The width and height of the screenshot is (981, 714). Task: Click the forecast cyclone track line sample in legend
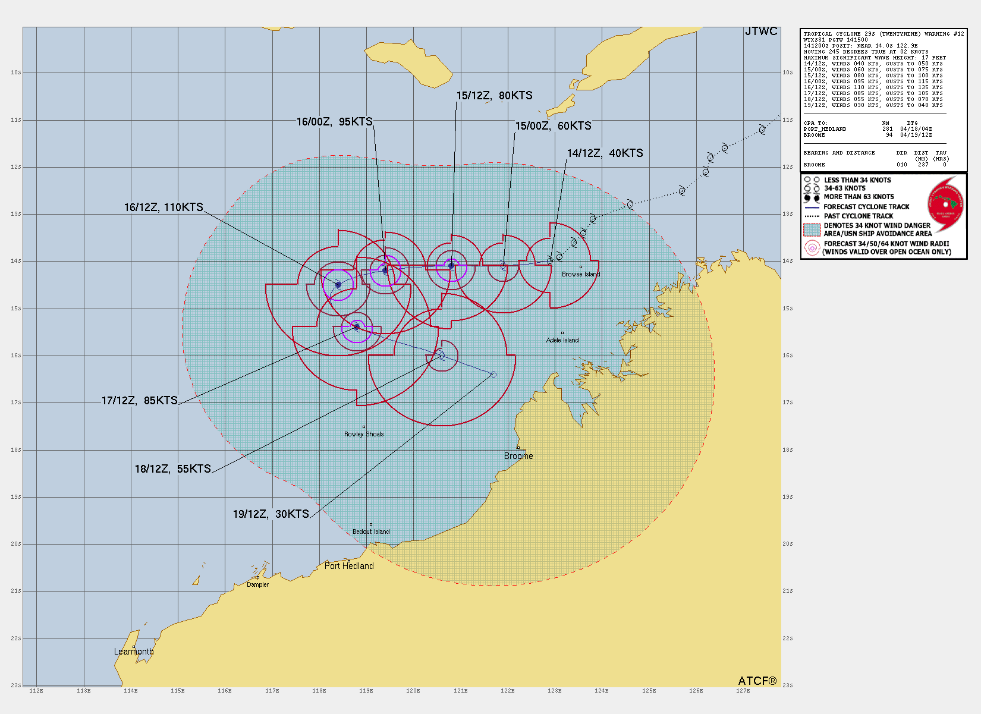pos(812,207)
